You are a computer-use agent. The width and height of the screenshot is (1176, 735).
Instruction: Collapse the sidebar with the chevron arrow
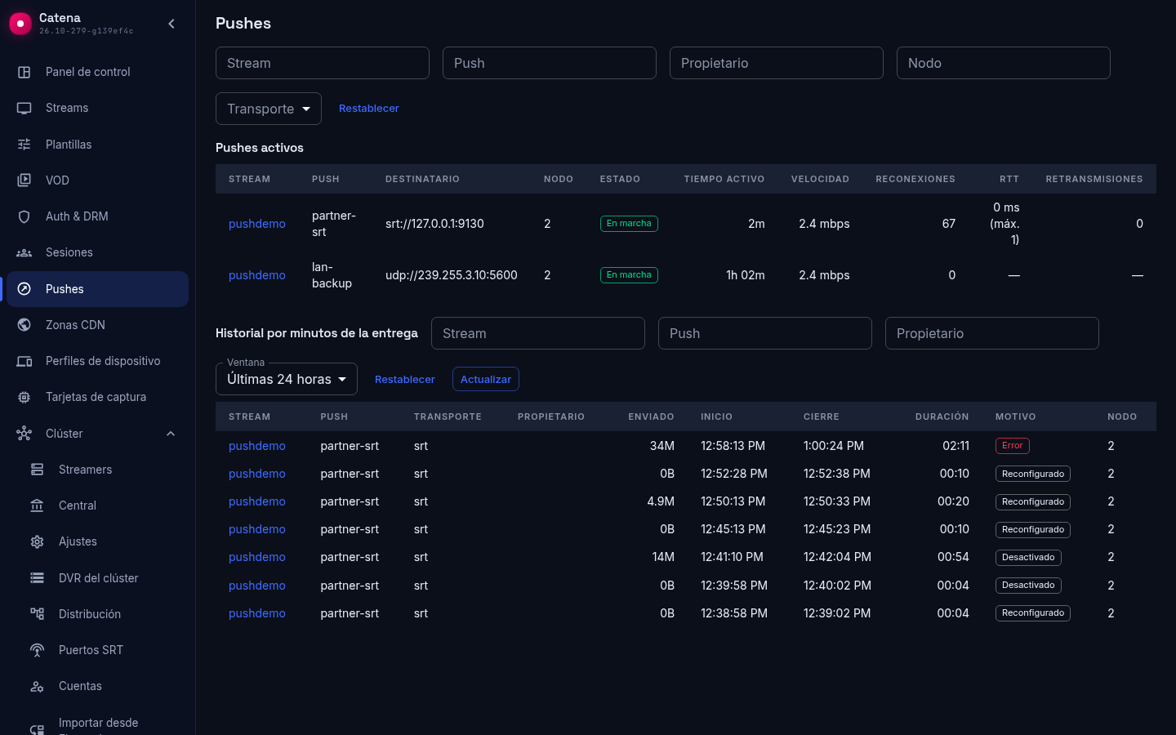tap(171, 24)
